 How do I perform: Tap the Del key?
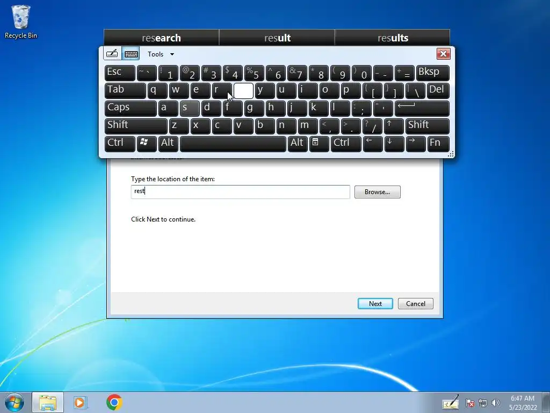[438, 90]
